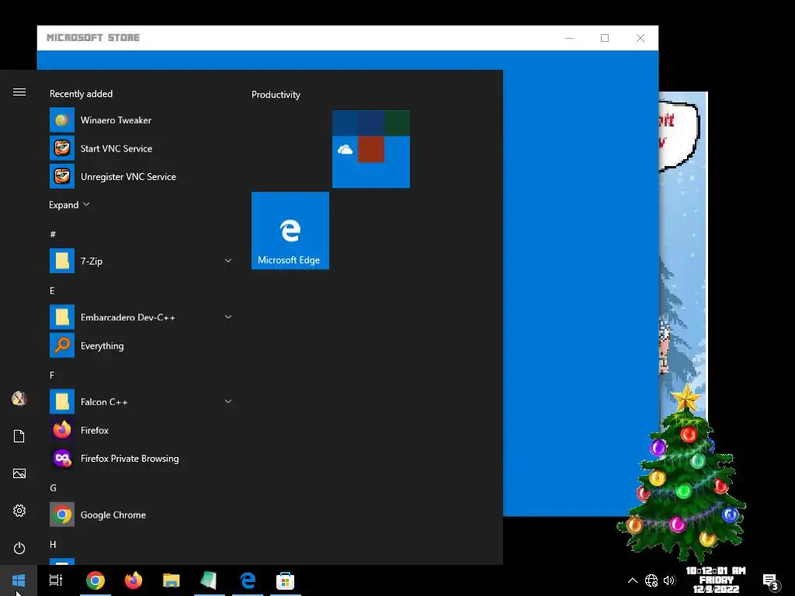Open the Action Center notifications
This screenshot has width=795, height=596.
click(771, 581)
